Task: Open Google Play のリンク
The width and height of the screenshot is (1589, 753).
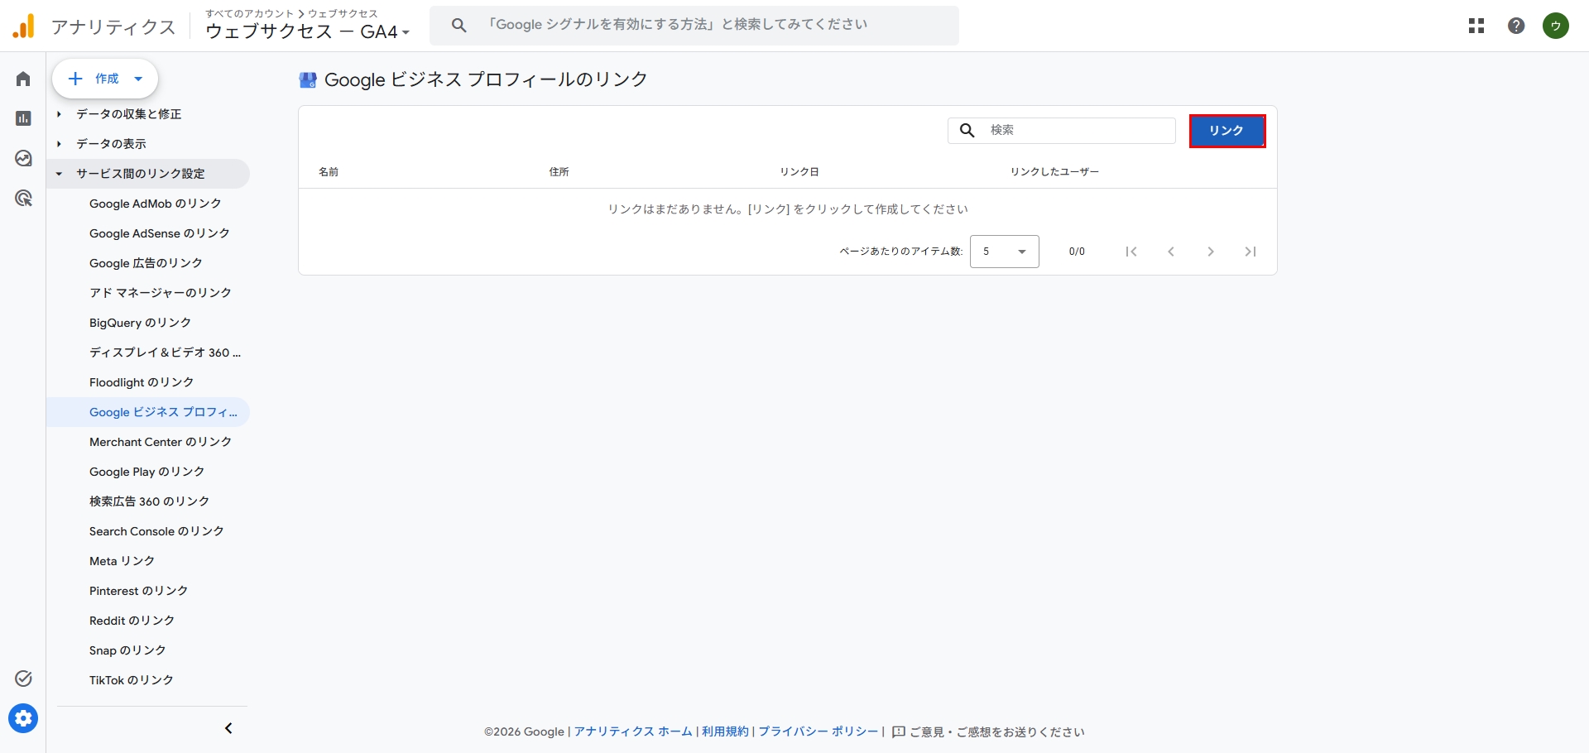Action: (146, 472)
